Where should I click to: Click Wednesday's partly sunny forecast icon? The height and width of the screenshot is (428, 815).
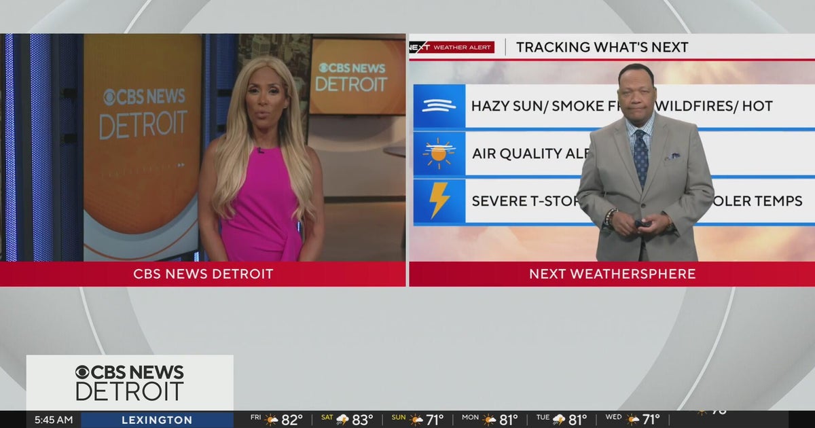point(633,420)
